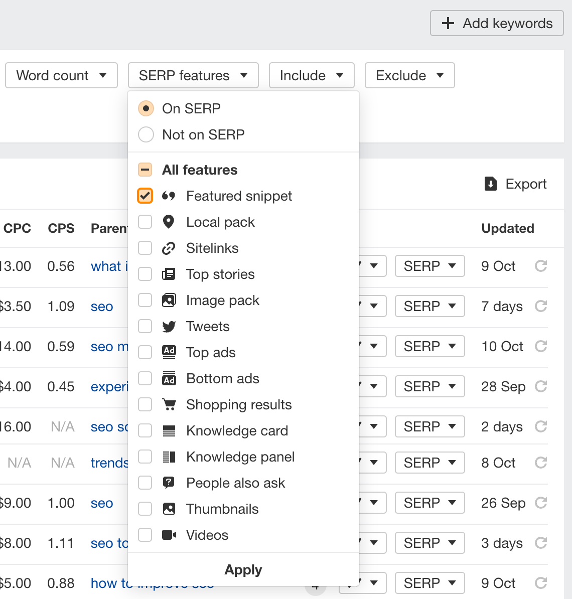Click the Top ads 'Ad' badge icon
The width and height of the screenshot is (572, 599).
[169, 352]
